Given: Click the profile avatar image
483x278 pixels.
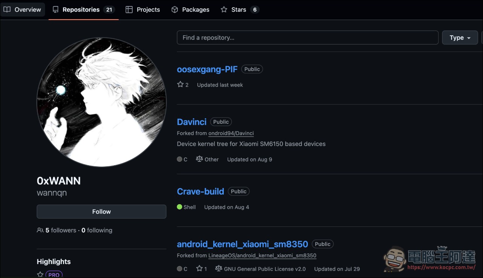Looking at the screenshot, I should click(101, 102).
